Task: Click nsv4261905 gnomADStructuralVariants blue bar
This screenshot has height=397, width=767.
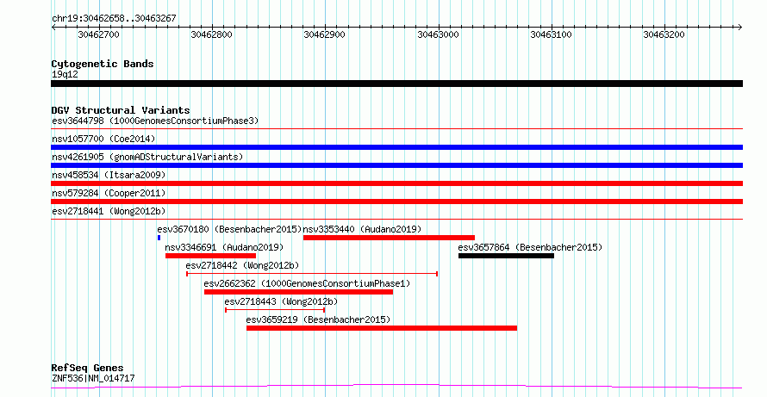Action: (396, 165)
